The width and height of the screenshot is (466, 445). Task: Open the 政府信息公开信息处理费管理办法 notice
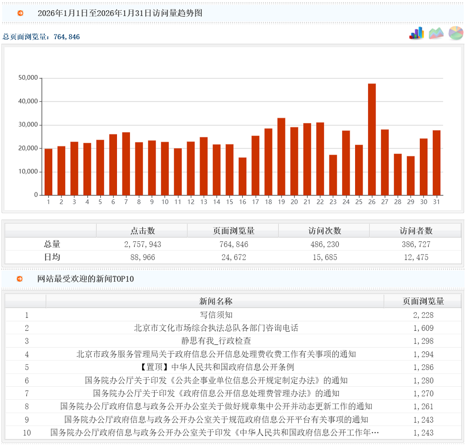click(216, 393)
